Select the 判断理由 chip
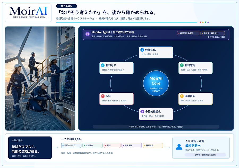The width and height of the screenshot is (239, 168). point(92,145)
